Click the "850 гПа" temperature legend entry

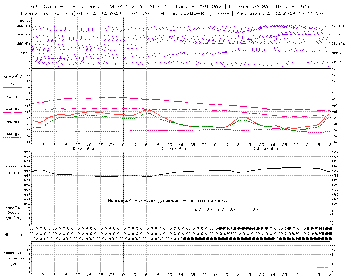(x=13, y=110)
